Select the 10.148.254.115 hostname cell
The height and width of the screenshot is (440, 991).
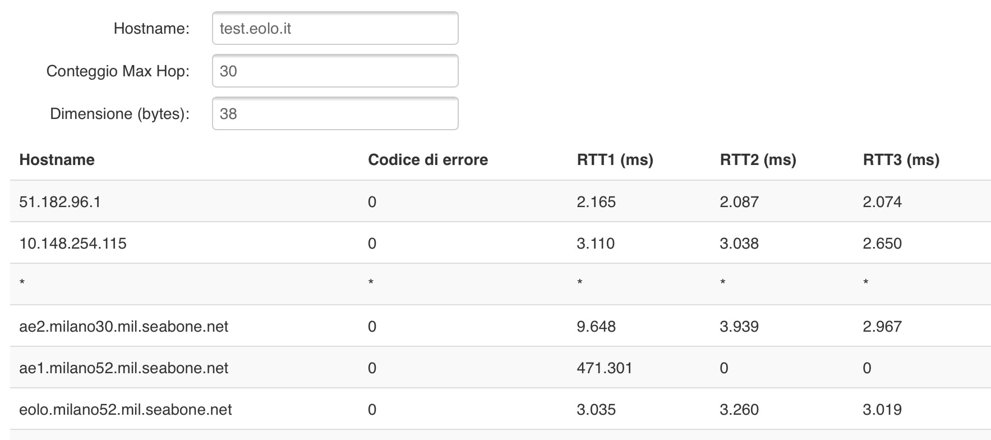pos(73,244)
